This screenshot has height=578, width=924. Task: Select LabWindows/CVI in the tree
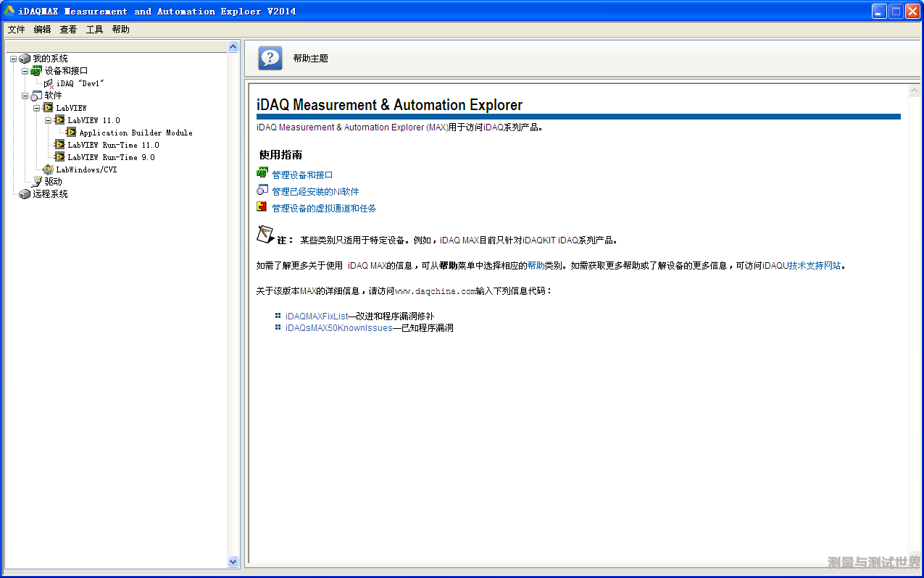click(86, 169)
